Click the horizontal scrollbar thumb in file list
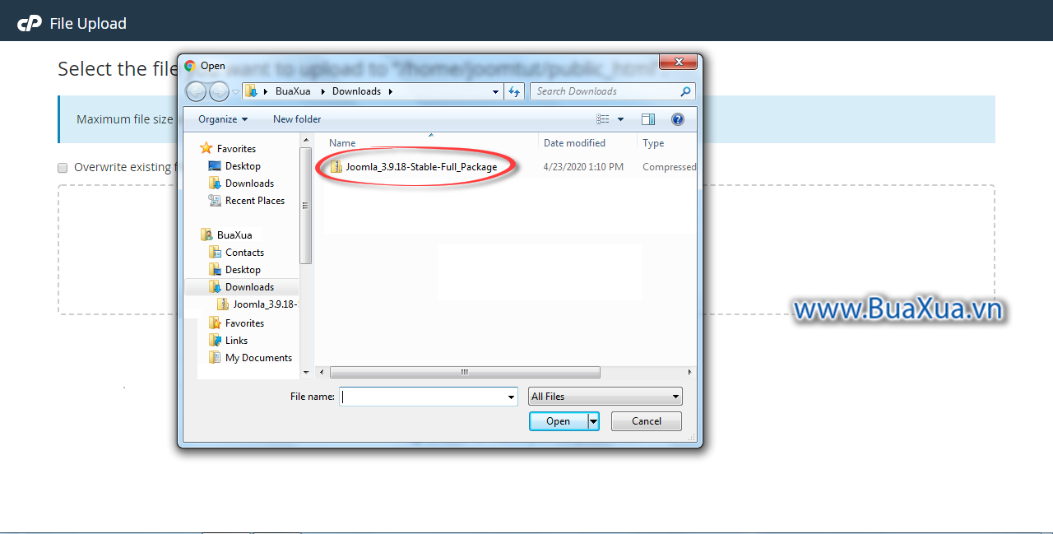 (x=465, y=373)
